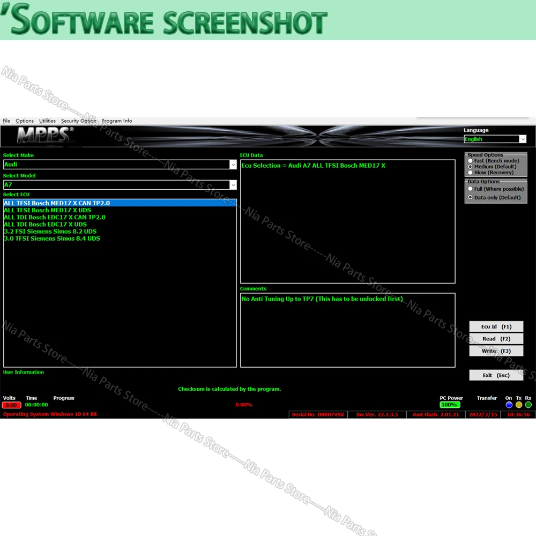
Task: Click the English language field
Action: pos(492,139)
